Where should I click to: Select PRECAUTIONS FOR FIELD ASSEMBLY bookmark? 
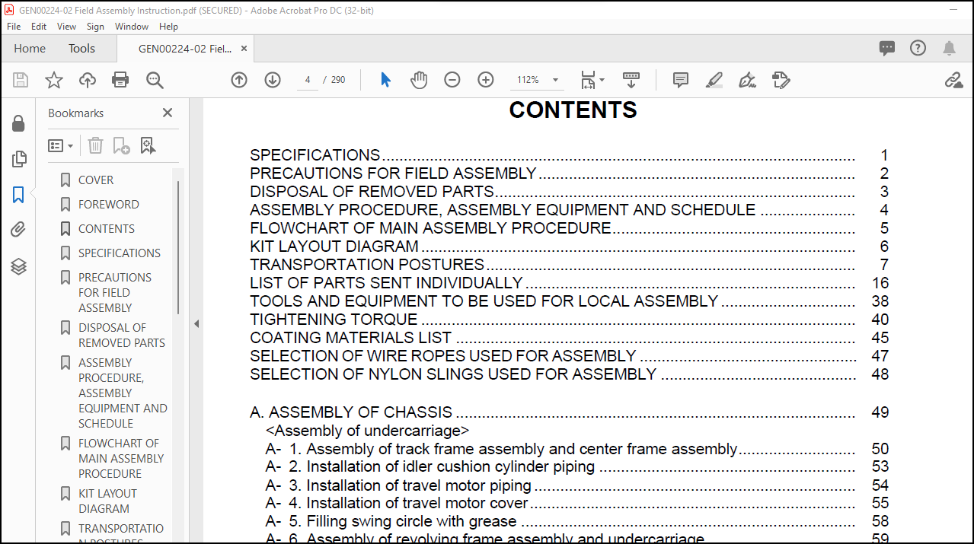115,293
